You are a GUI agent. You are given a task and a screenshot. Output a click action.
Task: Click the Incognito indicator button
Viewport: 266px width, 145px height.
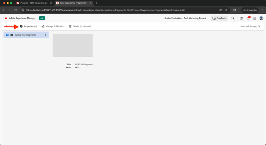tap(250, 10)
